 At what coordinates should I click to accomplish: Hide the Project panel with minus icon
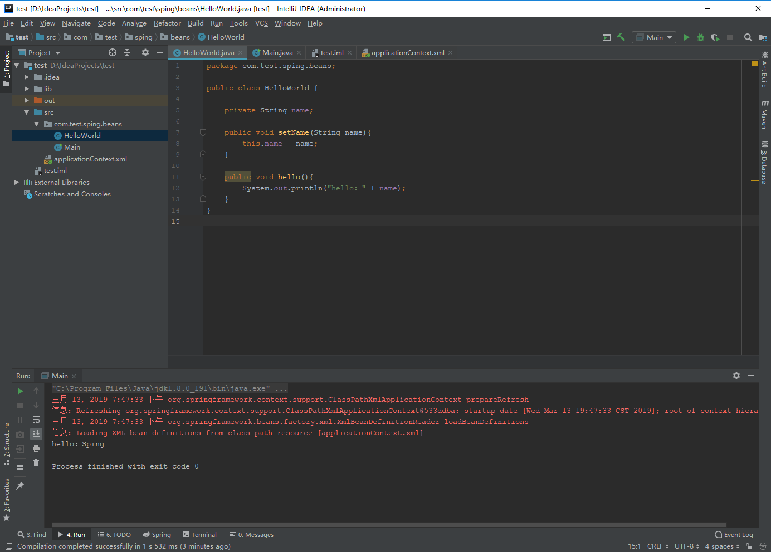(160, 52)
